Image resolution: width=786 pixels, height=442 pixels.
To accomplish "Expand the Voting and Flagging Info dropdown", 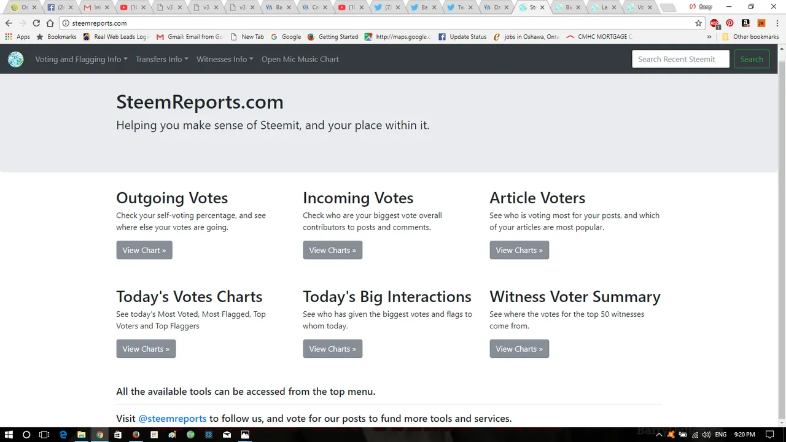I will point(81,60).
